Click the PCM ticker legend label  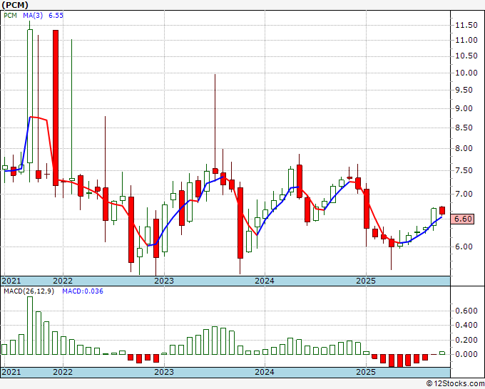(x=10, y=16)
